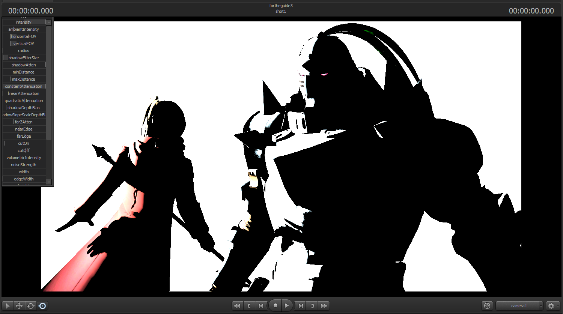Jump to next clip boundary button
This screenshot has width=563, height=314.
click(300, 306)
